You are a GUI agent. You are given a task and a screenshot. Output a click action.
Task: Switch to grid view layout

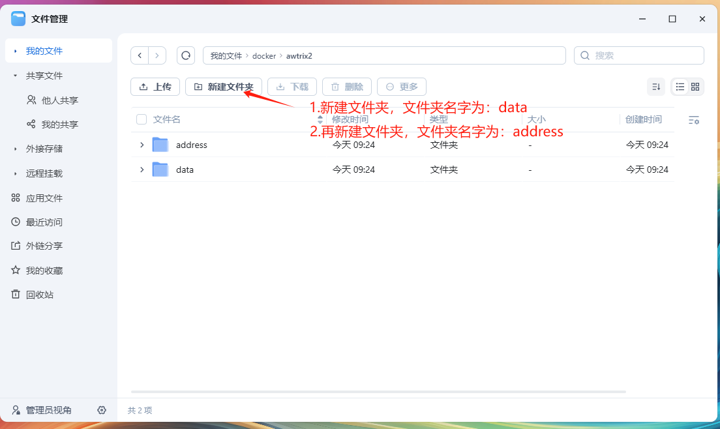point(695,87)
